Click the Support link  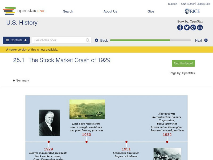tap(173, 4)
